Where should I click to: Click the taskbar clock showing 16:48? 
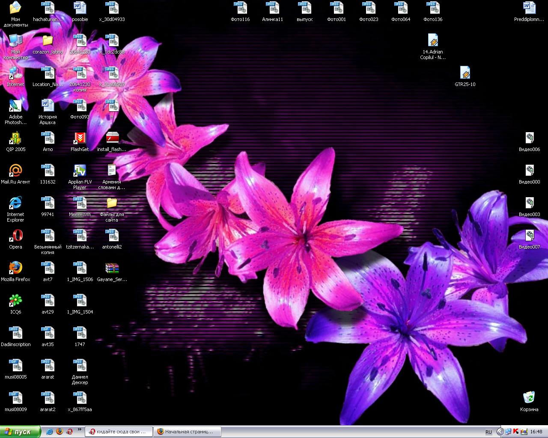click(x=536, y=432)
